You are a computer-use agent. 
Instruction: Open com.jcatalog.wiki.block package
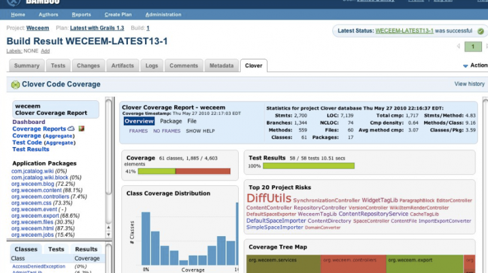point(40,177)
